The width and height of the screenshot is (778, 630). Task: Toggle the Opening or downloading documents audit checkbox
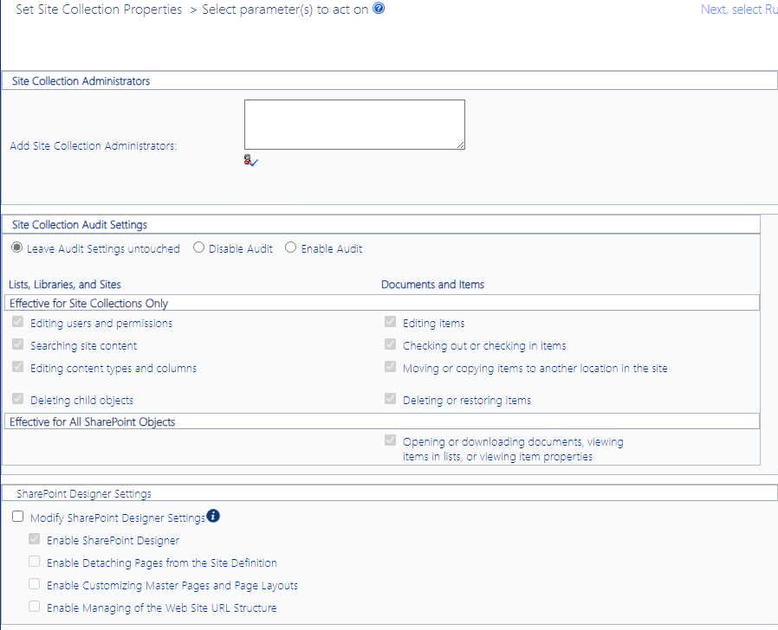click(x=389, y=440)
